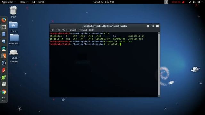Click version.txt in the ls output

[x=135, y=39]
